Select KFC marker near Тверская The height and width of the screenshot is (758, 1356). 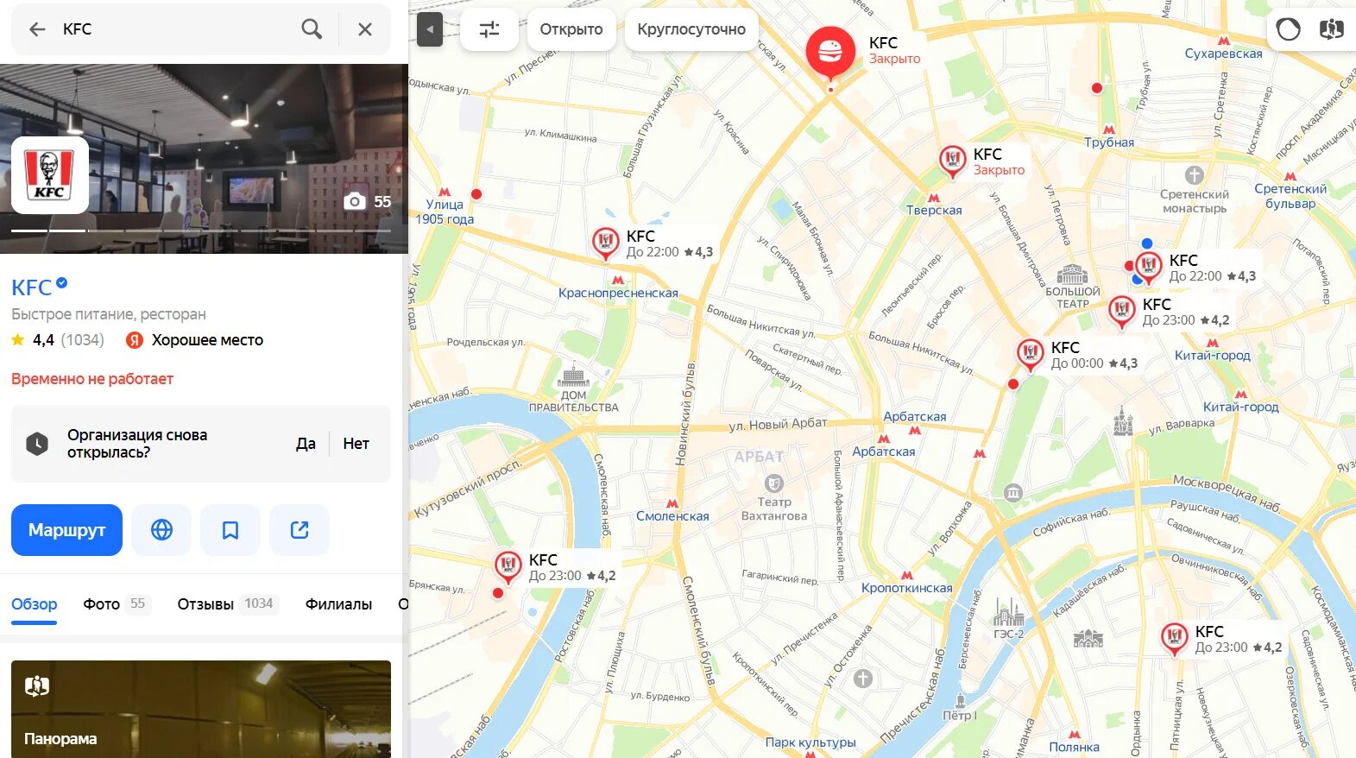pos(952,161)
